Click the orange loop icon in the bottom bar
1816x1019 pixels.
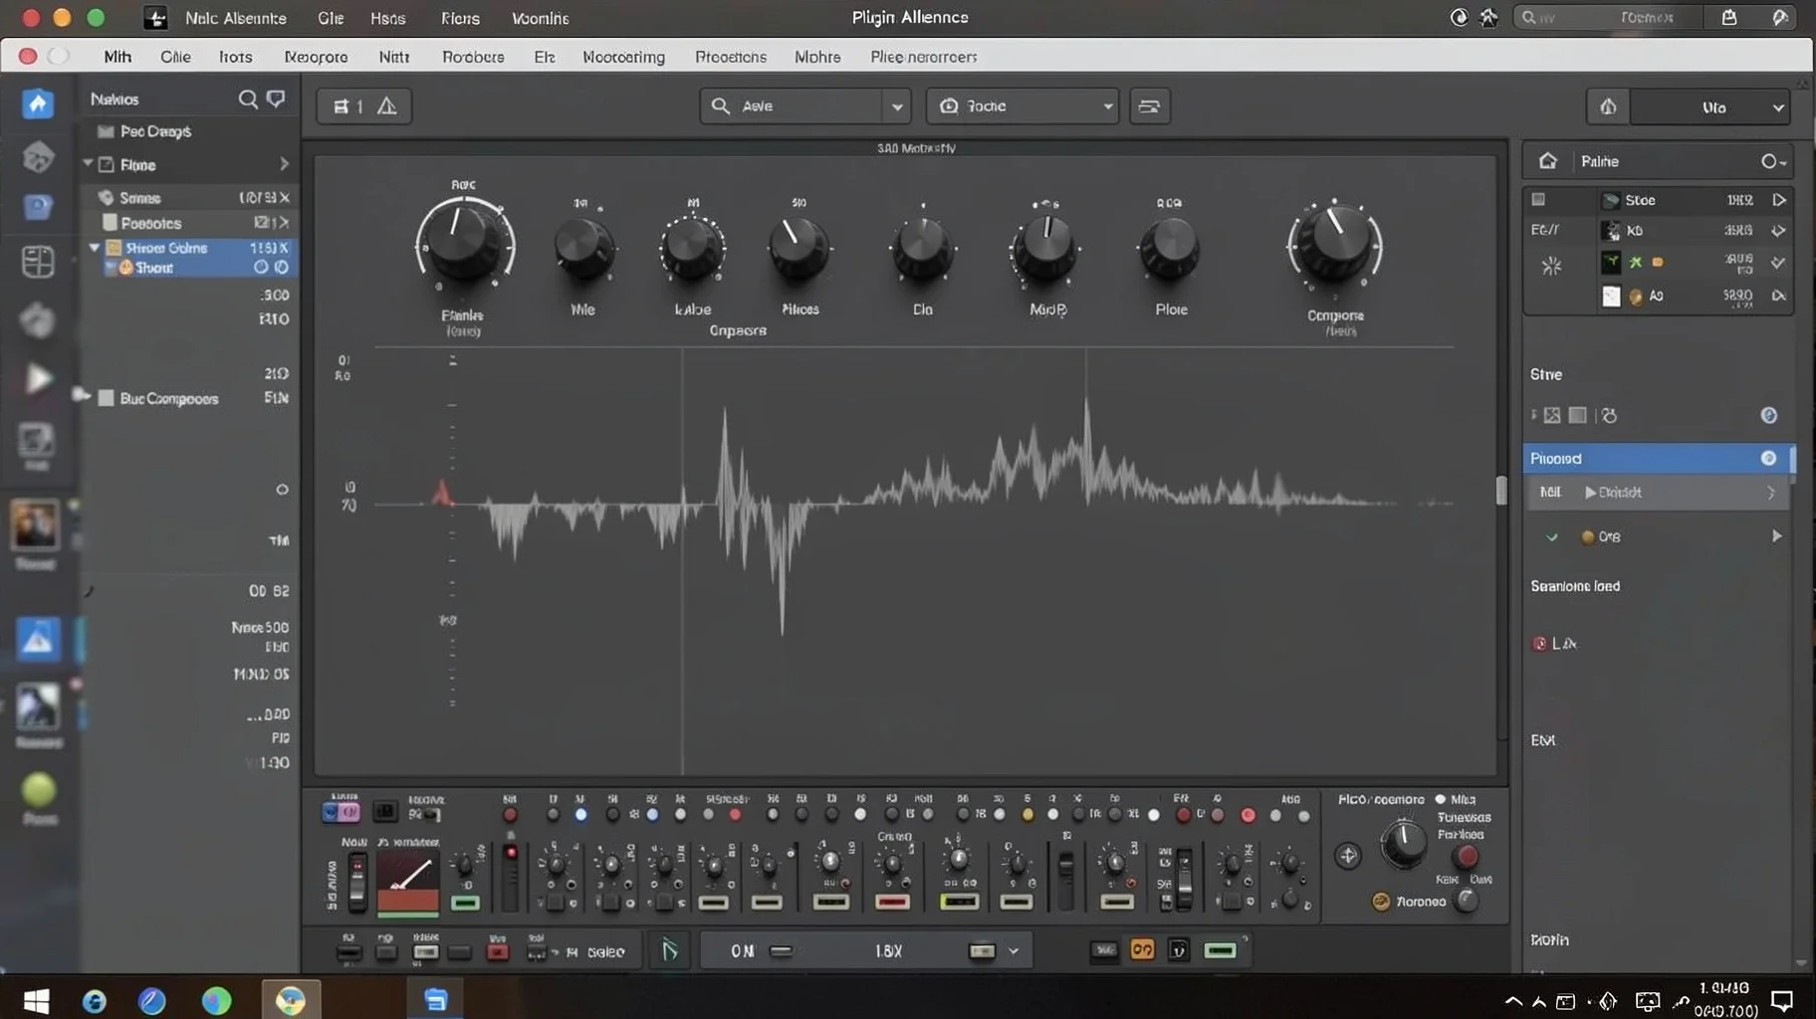pos(1142,950)
